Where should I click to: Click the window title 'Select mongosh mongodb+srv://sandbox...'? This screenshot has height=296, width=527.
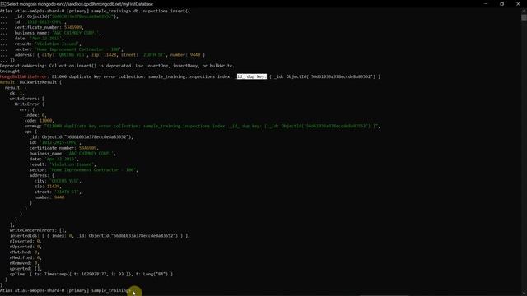point(80,4)
